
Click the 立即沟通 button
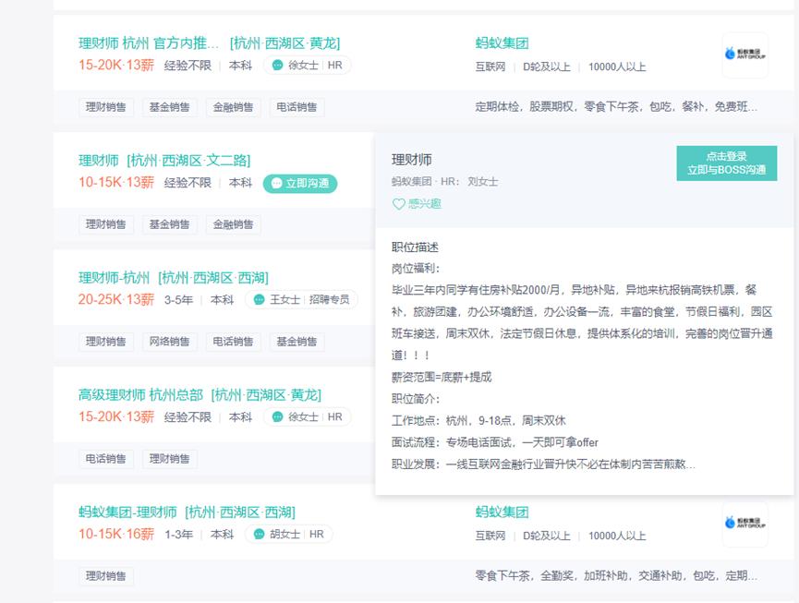[x=299, y=184]
